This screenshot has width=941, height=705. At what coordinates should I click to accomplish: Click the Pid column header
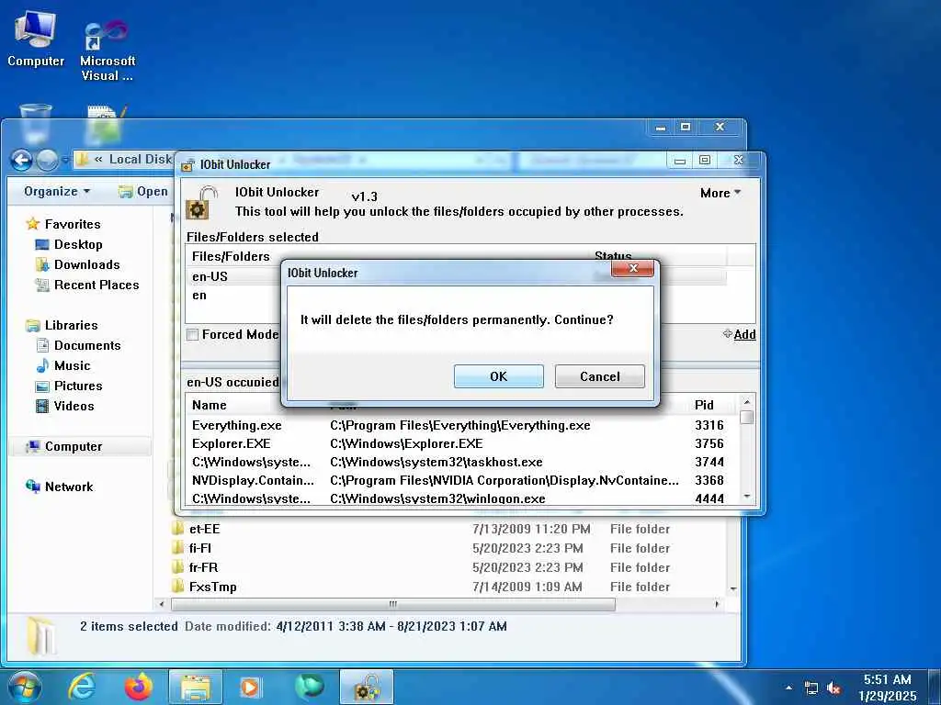pos(704,405)
